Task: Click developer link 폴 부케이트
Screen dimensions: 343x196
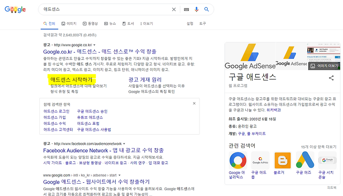Action: pyautogui.click(x=256, y=134)
